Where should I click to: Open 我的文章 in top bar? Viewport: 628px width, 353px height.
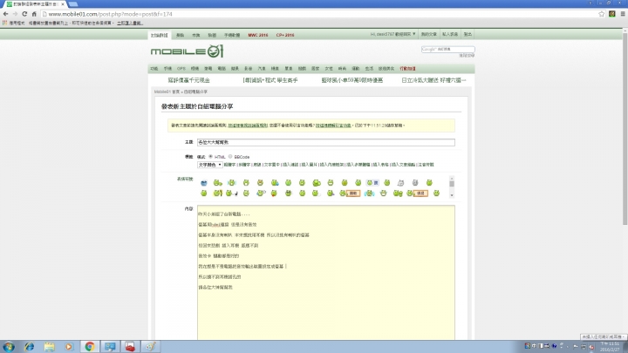[428, 34]
